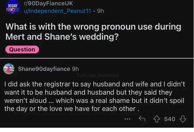Click the divider line between post and comment
Image resolution: width=194 pixels, height=132 pixels.
tap(97, 58)
